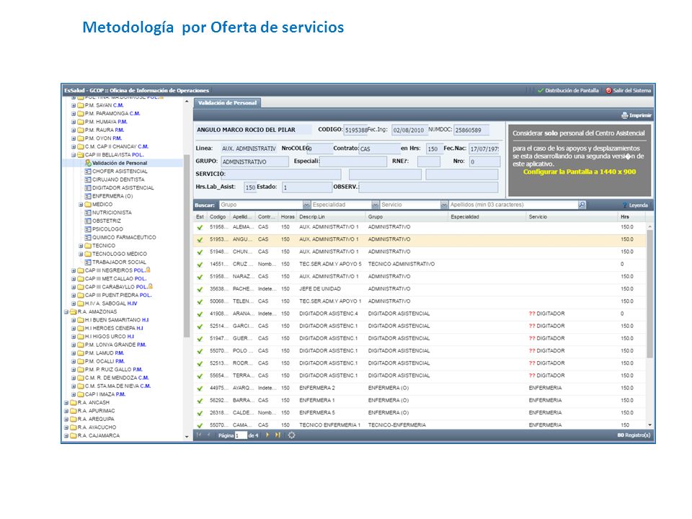Click Salir del Sistema link
Viewport: 692px width, 519px height.
click(631, 91)
